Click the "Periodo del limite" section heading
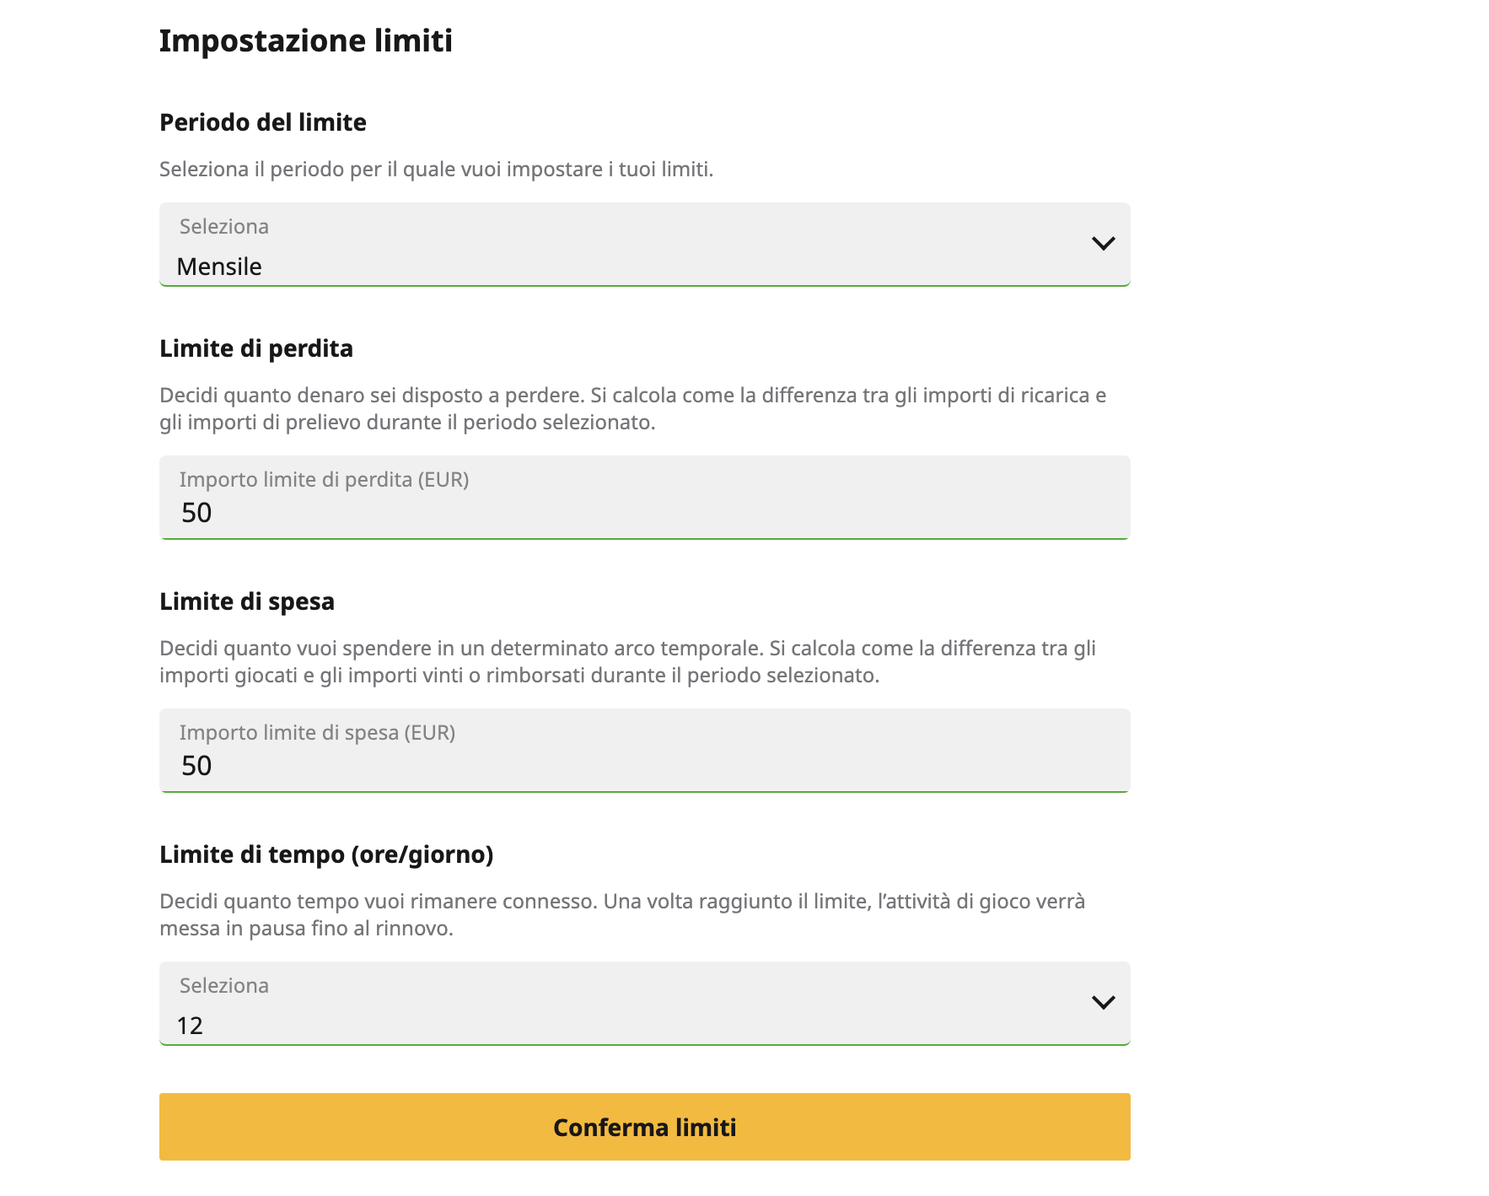 click(x=262, y=122)
